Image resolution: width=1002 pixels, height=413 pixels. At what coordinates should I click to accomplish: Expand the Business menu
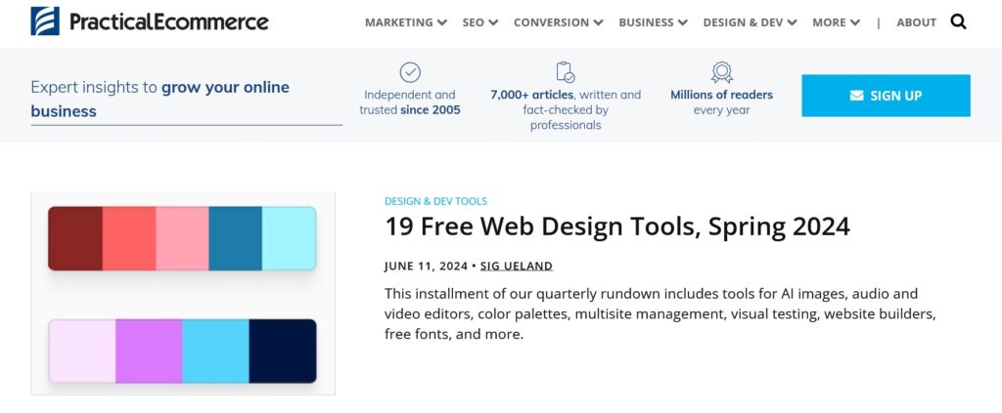pyautogui.click(x=653, y=22)
